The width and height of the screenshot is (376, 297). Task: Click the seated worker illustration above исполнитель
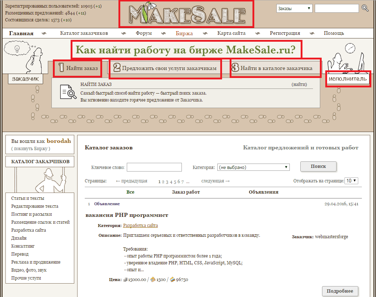(x=346, y=58)
